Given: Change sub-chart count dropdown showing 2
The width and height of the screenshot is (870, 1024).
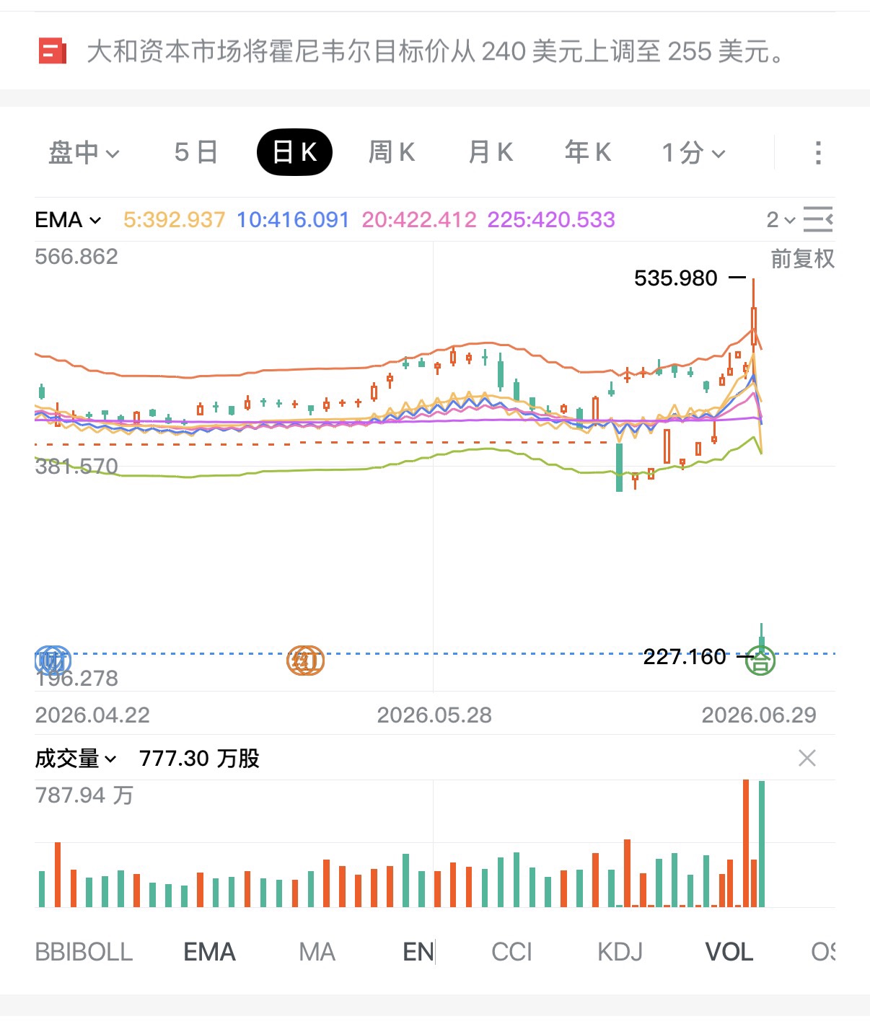Looking at the screenshot, I should (x=781, y=219).
